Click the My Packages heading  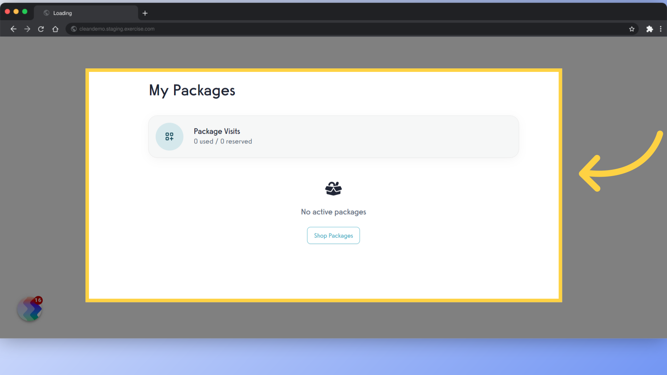(x=192, y=91)
